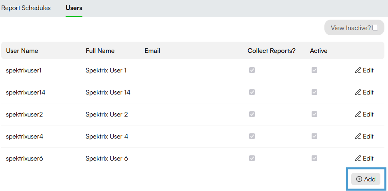This screenshot has width=388, height=191.
Task: Select the spektrixuser1 username text
Action: click(x=24, y=70)
